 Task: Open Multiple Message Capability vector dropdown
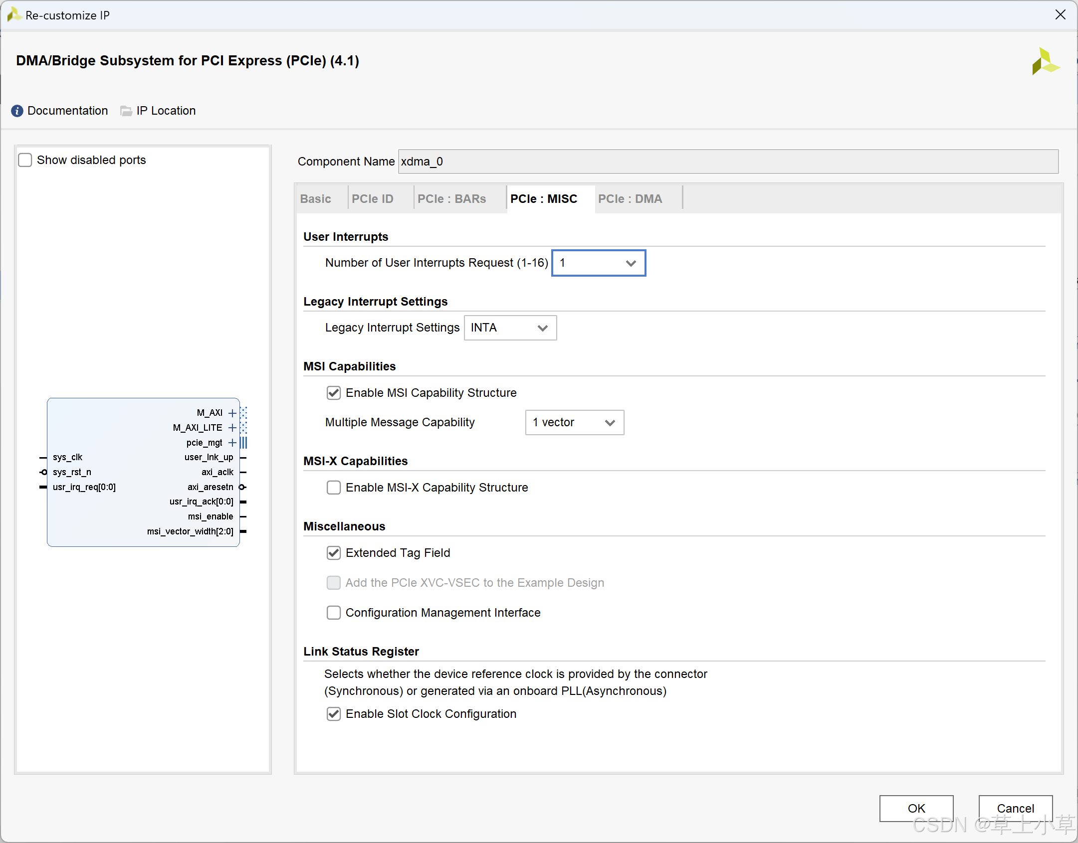pyautogui.click(x=574, y=422)
